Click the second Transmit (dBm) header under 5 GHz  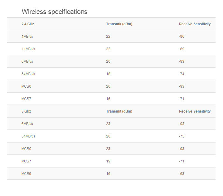(x=119, y=111)
